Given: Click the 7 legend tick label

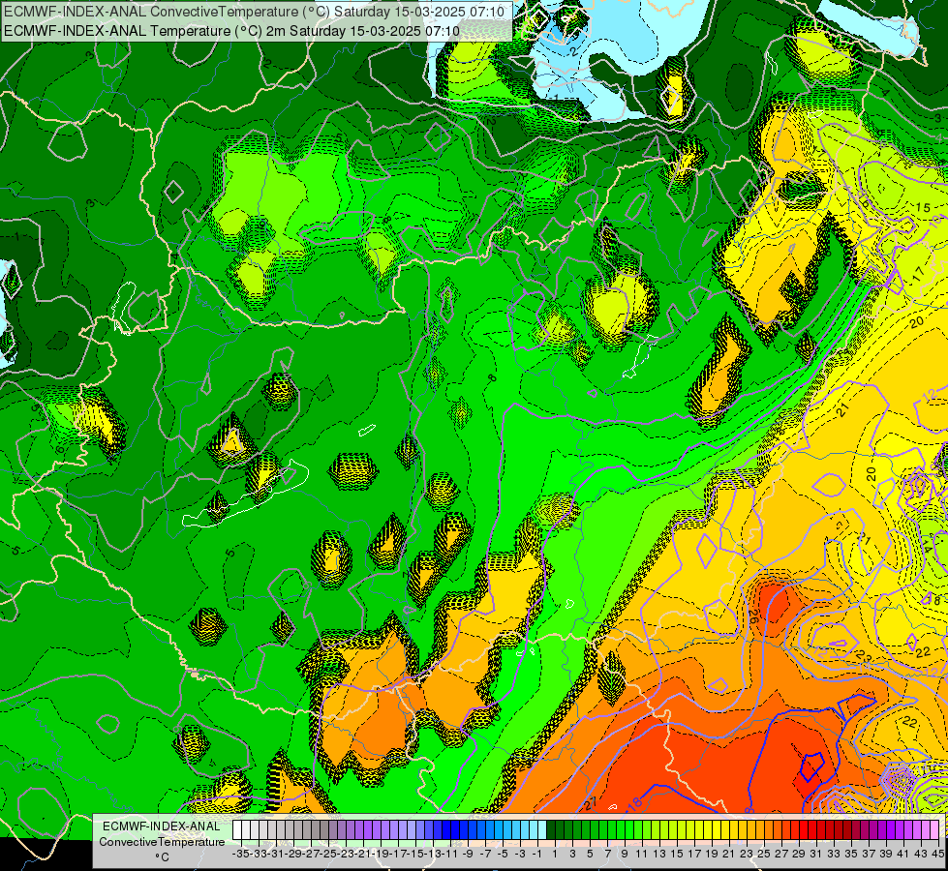Looking at the screenshot, I should 607,855.
